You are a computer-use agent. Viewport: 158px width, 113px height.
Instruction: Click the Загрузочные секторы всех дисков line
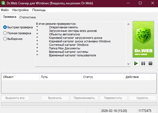pyautogui.click(x=73, y=31)
